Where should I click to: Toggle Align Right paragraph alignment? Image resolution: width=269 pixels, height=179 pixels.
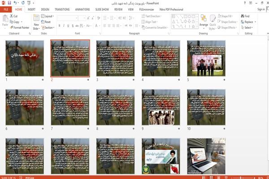(113, 26)
